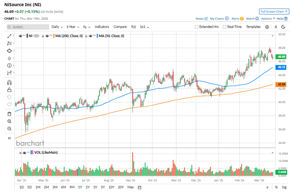Open chart settings gear icon
This screenshot has width=292, height=192.
(x=267, y=27)
